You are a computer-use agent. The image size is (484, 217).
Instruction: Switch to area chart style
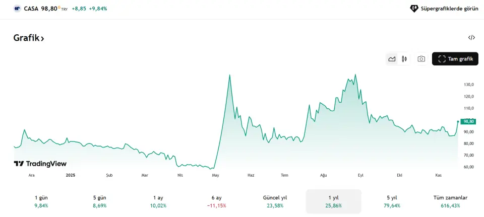392,59
